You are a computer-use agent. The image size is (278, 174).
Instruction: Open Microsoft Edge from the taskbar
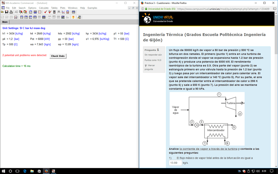click(25, 171)
